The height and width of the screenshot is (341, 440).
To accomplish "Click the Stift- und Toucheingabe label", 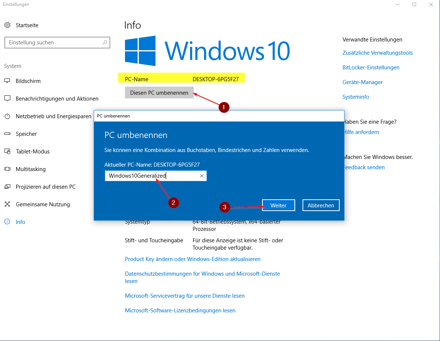I will pyautogui.click(x=154, y=240).
